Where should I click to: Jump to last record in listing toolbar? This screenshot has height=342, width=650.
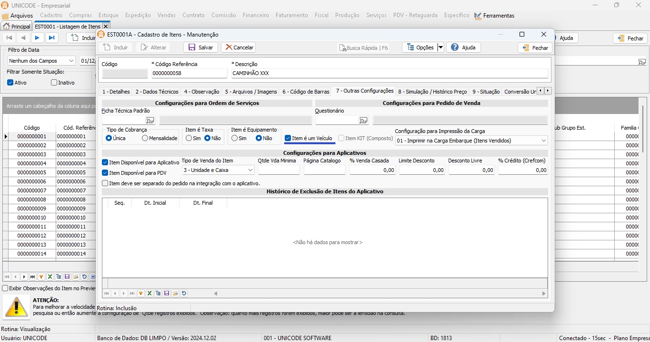51,38
